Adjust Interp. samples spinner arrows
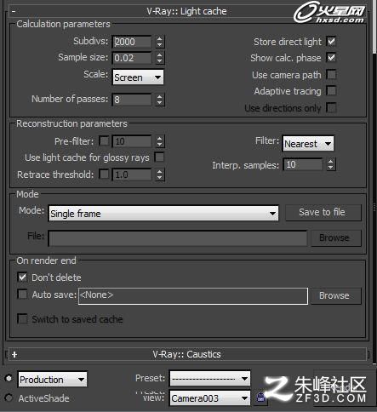Image resolution: width=377 pixels, height=412 pixels. (330, 164)
